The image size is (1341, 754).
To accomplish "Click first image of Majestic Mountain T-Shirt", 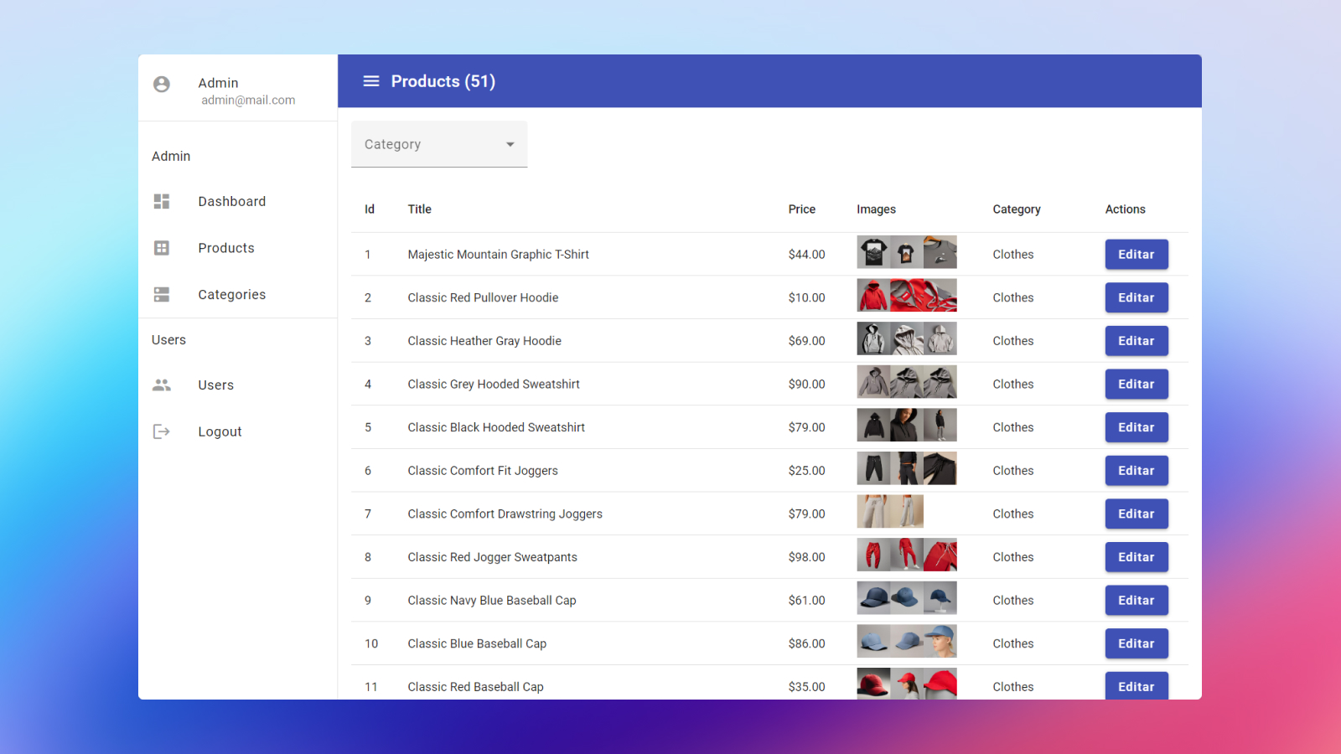I will pos(873,252).
